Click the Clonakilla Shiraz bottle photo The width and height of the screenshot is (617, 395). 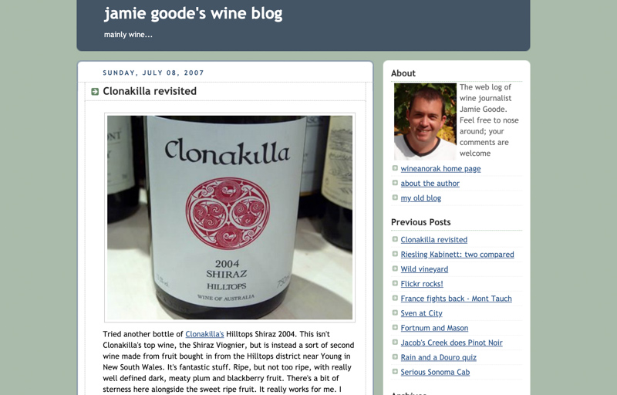coord(230,217)
